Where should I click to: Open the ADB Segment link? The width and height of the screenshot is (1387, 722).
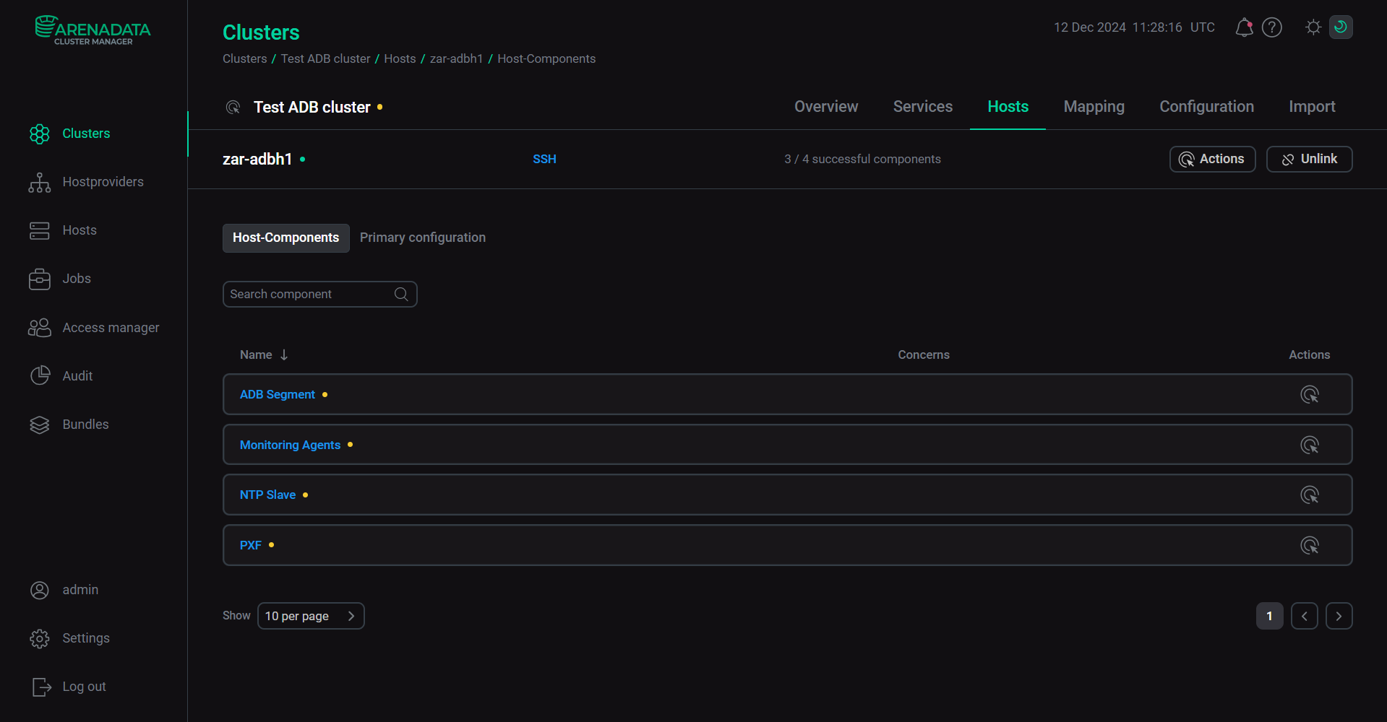278,394
